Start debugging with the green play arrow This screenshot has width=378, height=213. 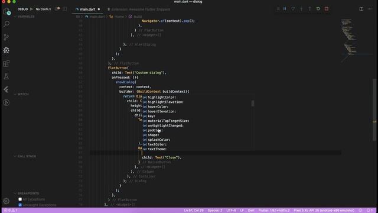pyautogui.click(x=31, y=9)
